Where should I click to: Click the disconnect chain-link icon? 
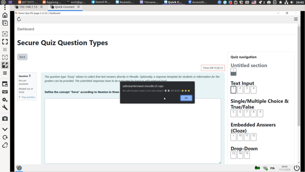pyautogui.click(x=5, y=145)
